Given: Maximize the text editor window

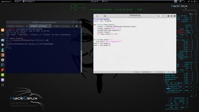Looking at the screenshot, I should coord(171,16).
